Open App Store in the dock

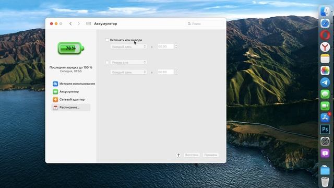pyautogui.click(x=325, y=118)
